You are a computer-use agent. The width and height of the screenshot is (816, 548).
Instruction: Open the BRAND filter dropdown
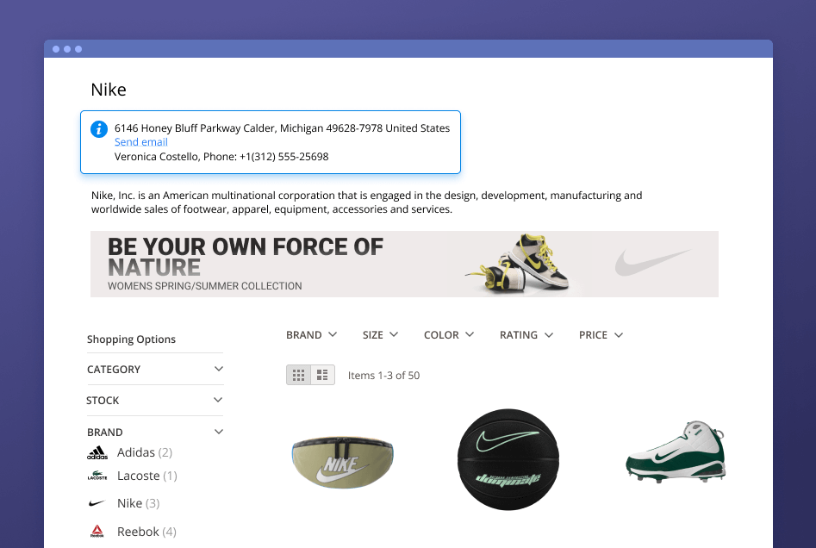click(x=311, y=334)
